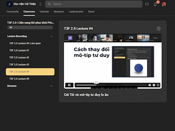
Task: Switch to the Community tab
Action: pyautogui.click(x=13, y=12)
